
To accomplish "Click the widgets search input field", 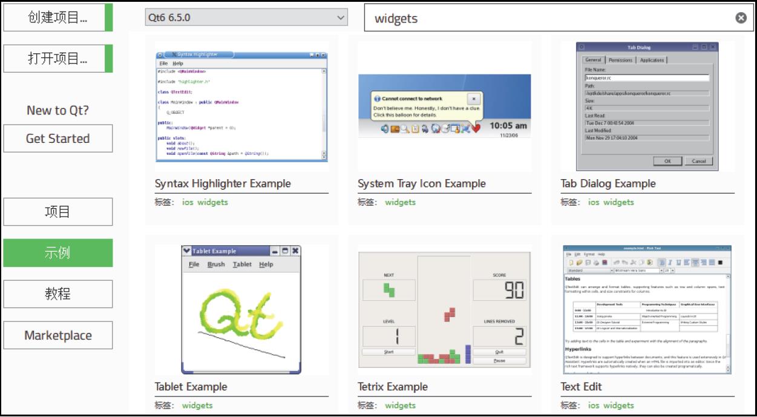I will (x=559, y=18).
